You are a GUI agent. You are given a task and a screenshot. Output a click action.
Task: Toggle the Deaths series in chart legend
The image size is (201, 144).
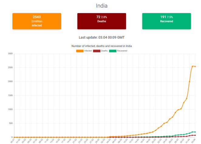[104, 51]
